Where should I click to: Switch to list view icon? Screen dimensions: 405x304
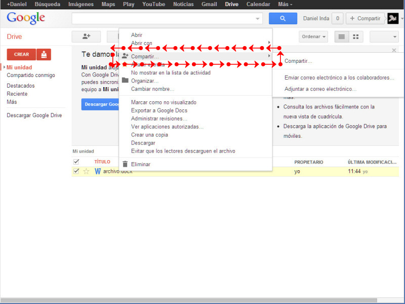[341, 36]
